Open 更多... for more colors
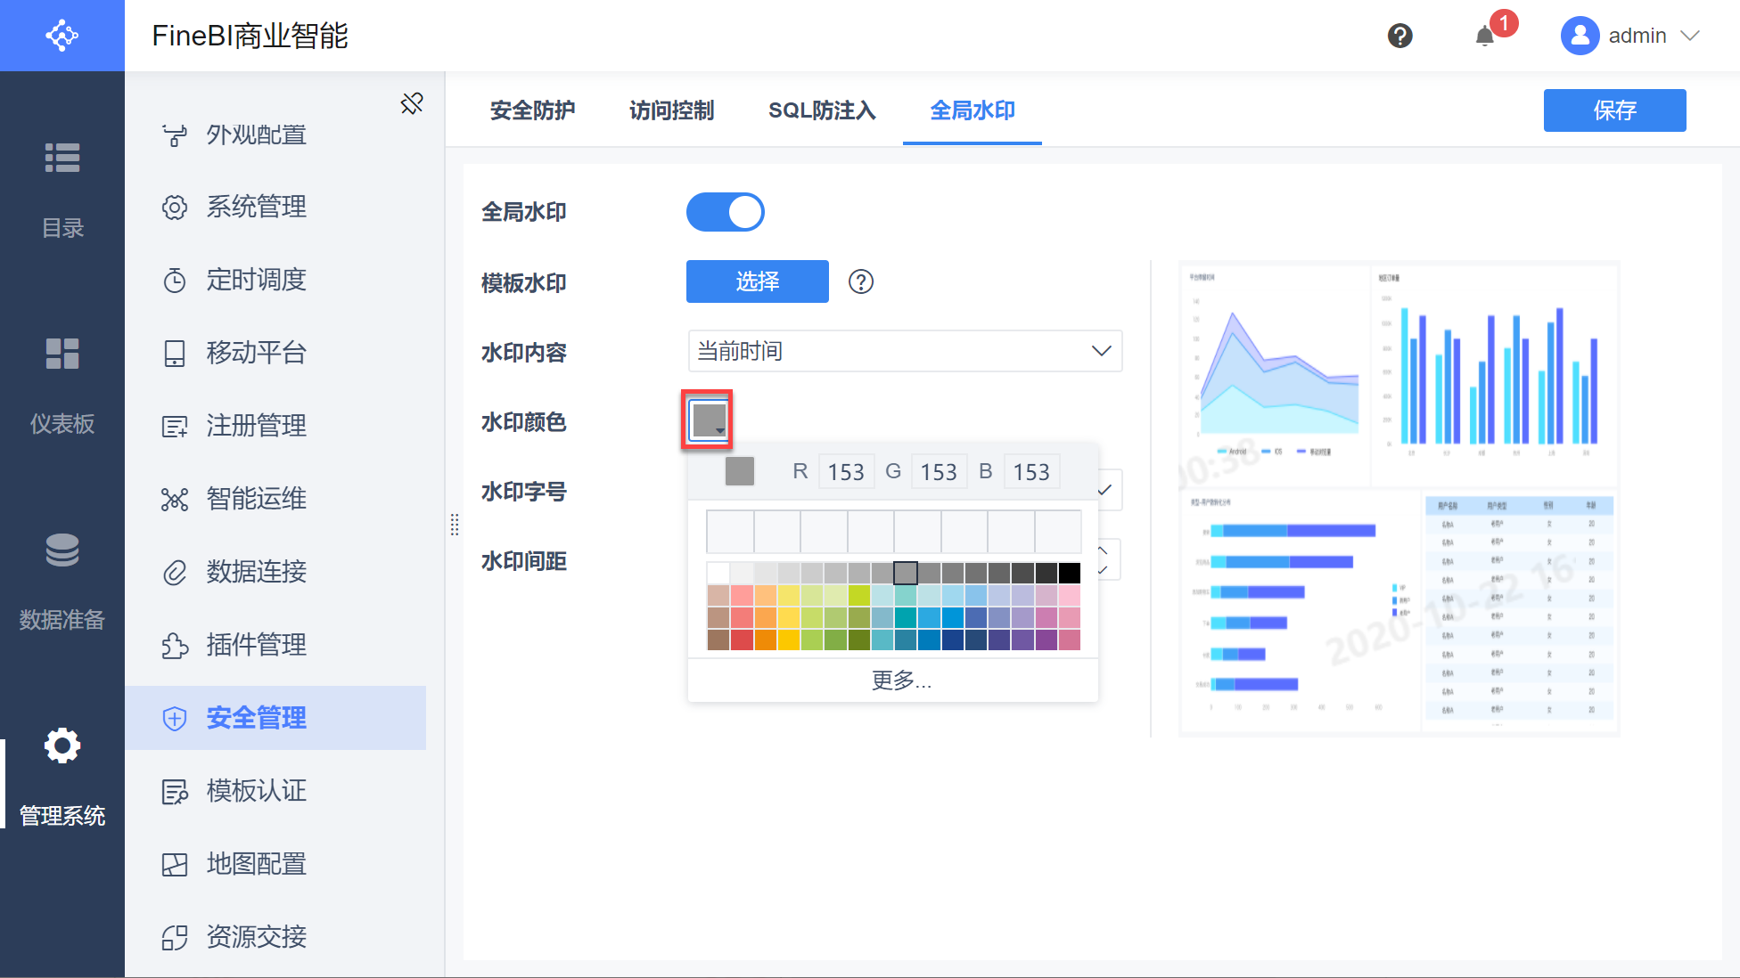The width and height of the screenshot is (1740, 978). coord(900,681)
